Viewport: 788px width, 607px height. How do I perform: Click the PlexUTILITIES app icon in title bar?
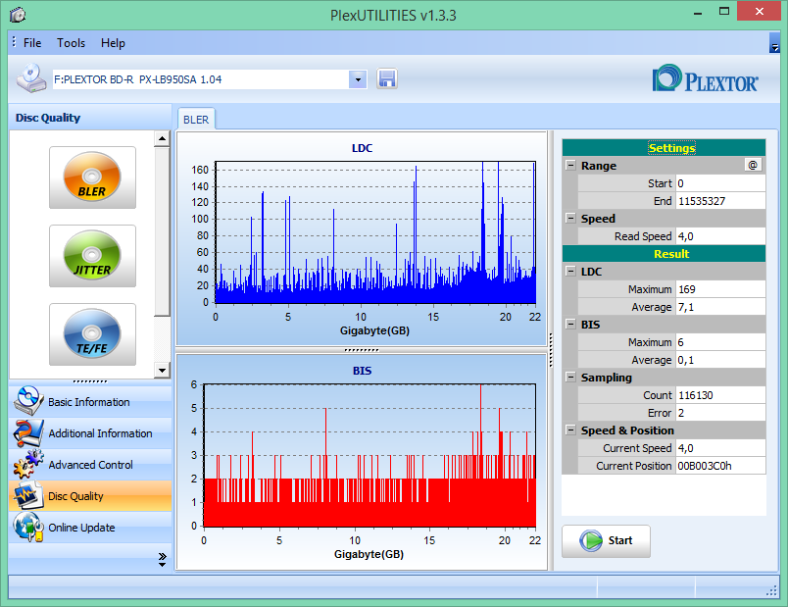18,15
